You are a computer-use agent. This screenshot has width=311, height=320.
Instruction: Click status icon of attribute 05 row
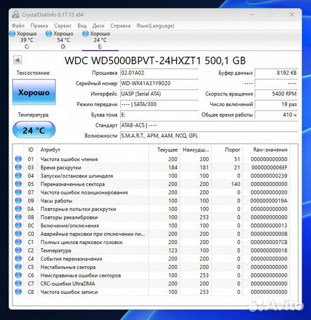(18, 184)
